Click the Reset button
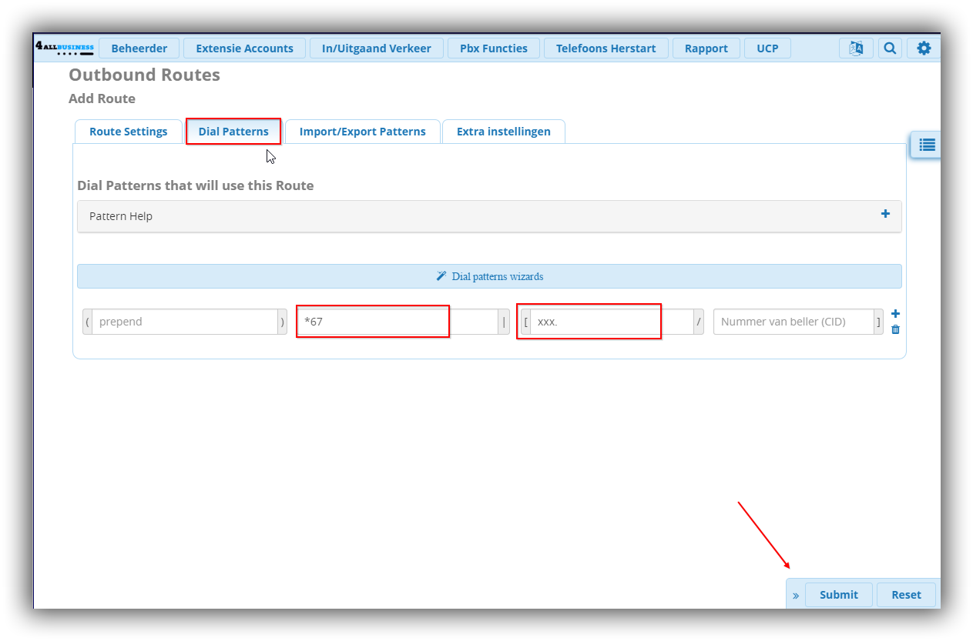The width and height of the screenshot is (973, 641). [x=906, y=595]
